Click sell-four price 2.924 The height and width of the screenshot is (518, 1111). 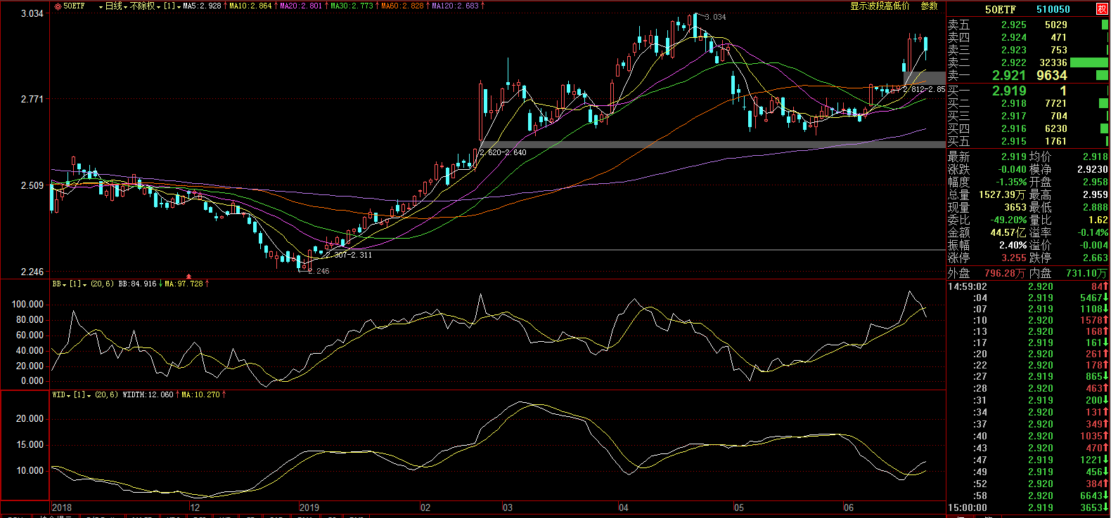[x=1014, y=37]
